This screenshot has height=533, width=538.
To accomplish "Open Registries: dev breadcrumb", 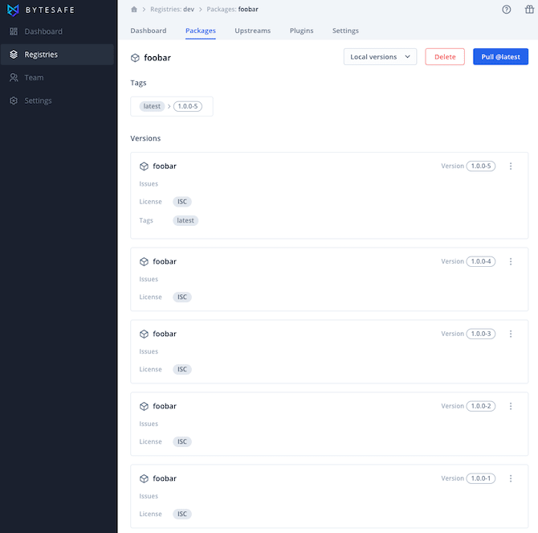I will (173, 10).
